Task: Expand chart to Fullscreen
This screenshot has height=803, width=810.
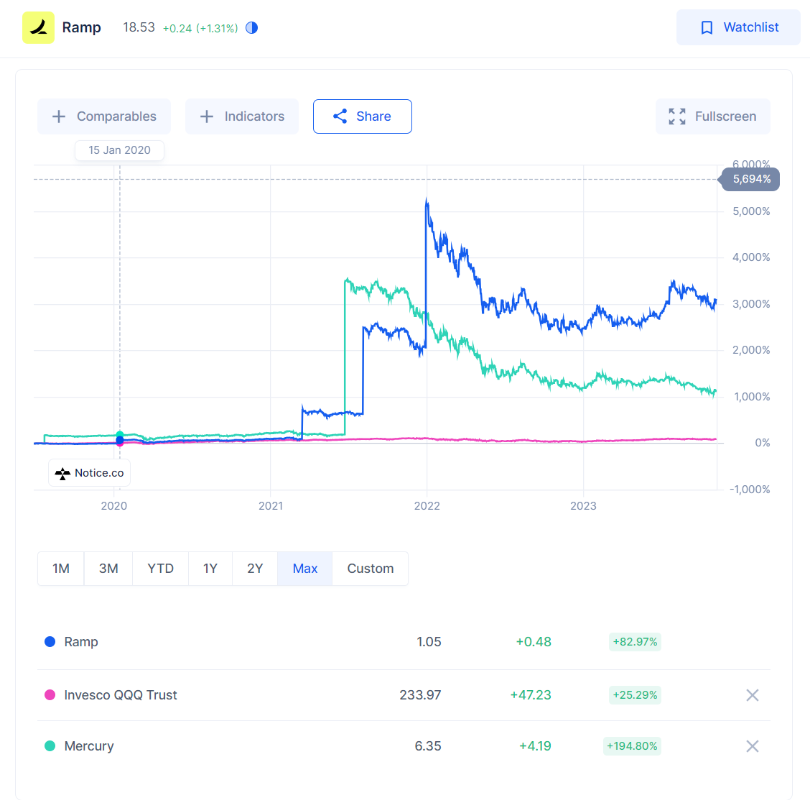Action: [x=713, y=116]
